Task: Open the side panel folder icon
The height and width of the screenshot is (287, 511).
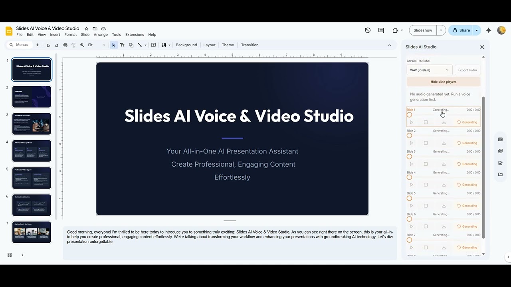Action: (500, 174)
